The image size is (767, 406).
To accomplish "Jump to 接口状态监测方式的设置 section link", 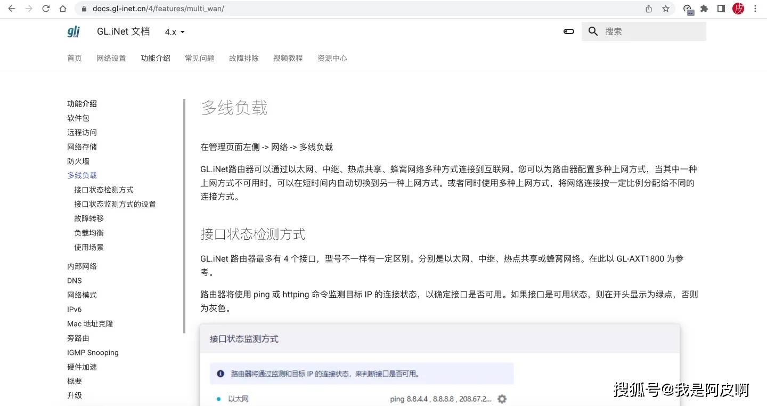I will [x=115, y=204].
